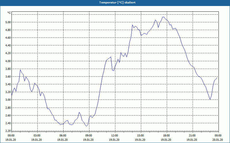
Task: Select the 2,80 y-axis label
Action: coord(8,108)
